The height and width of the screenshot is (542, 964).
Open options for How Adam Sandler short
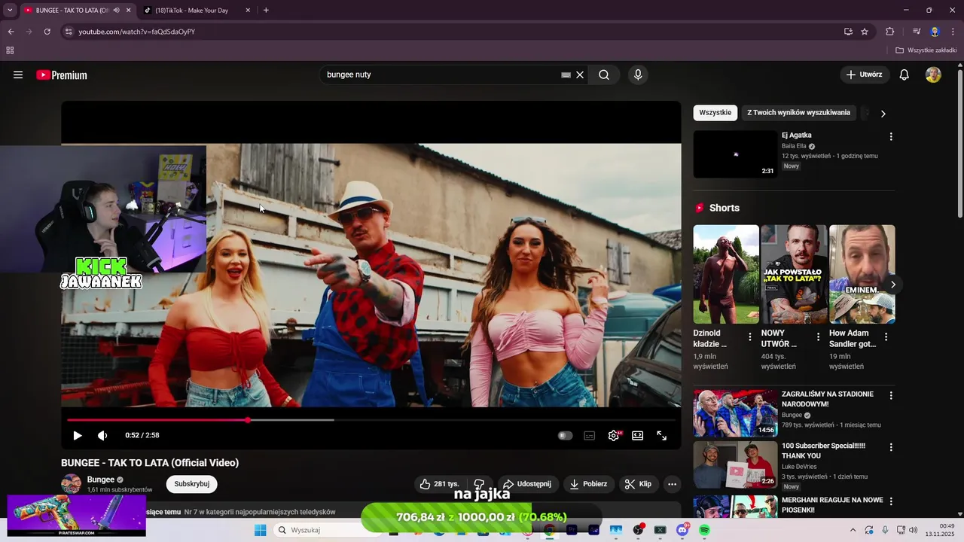[886, 337]
